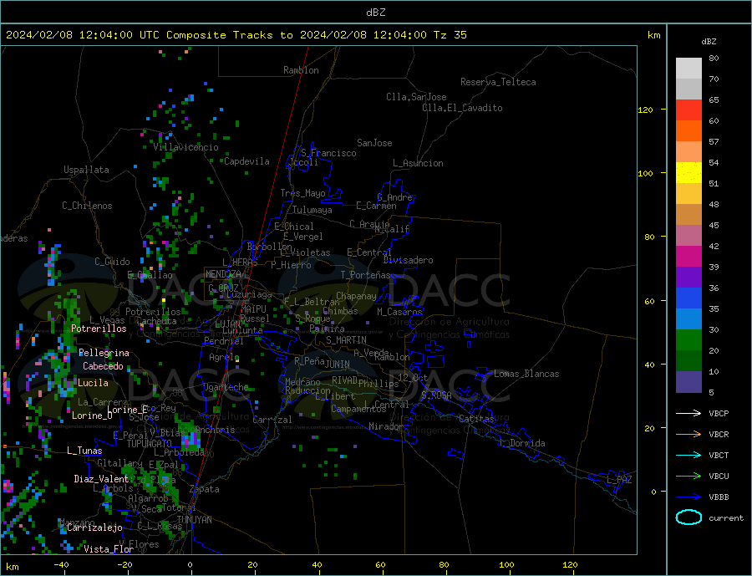Viewport: 752px width, 576px height.
Task: Click the Lucila label
Action: [93, 383]
